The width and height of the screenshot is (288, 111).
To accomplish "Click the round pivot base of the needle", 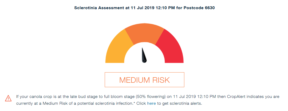I will coord(144,60).
